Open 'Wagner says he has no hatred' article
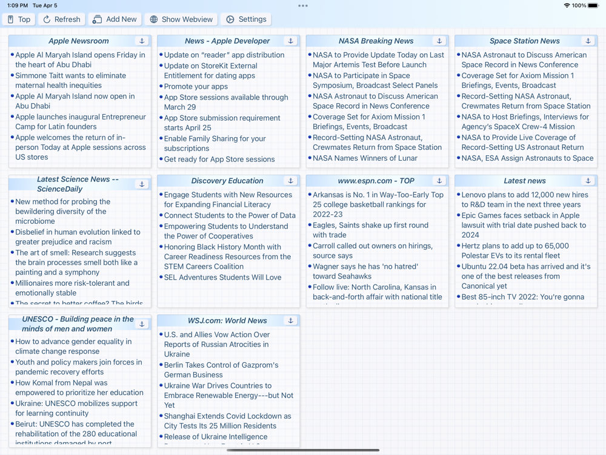This screenshot has height=455, width=606. coord(365,271)
